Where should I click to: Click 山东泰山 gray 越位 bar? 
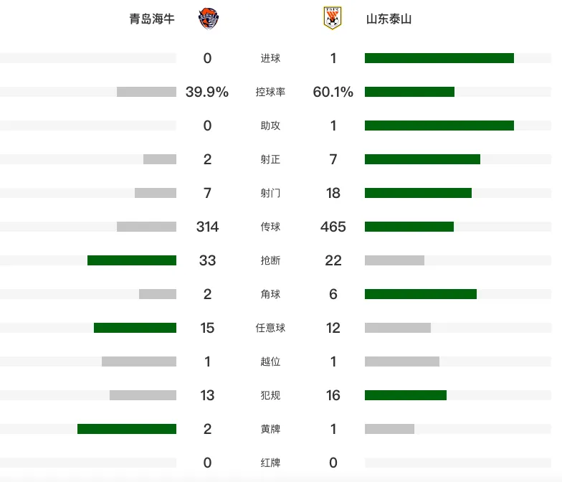(x=402, y=361)
